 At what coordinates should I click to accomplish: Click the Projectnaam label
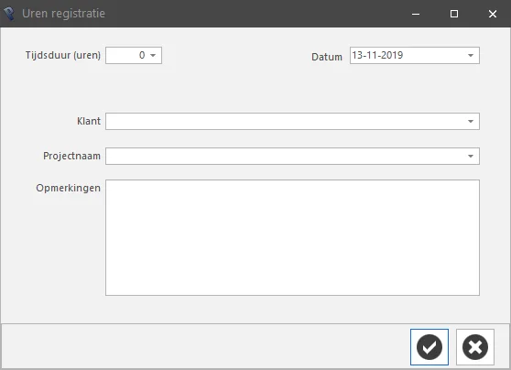(x=71, y=156)
